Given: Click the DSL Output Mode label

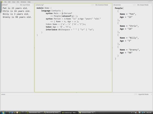Looking at the screenshot, I should pyautogui.click(x=143, y=5).
